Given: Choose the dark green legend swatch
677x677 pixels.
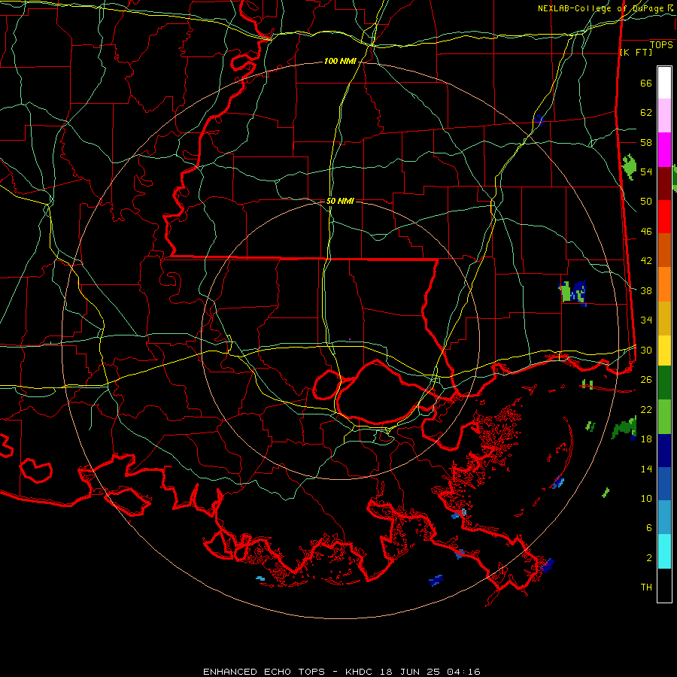Looking at the screenshot, I should click(x=664, y=383).
